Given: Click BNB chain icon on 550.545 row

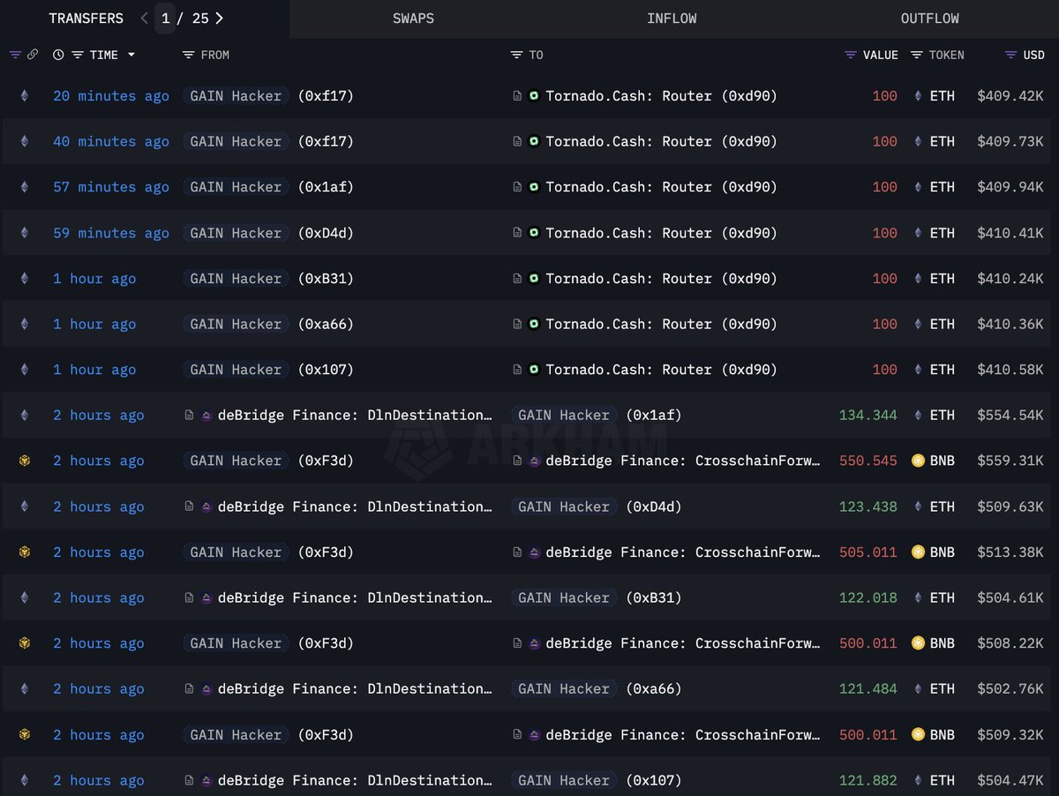Looking at the screenshot, I should (x=24, y=461).
